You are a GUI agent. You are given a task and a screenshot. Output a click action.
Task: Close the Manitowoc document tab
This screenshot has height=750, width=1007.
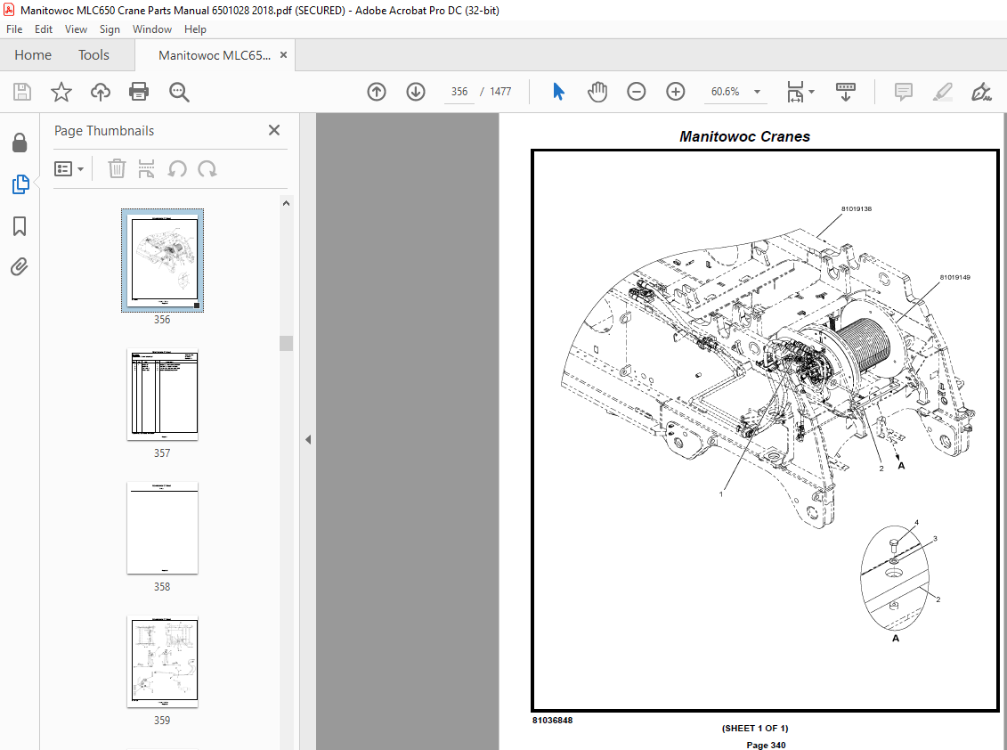click(x=283, y=55)
